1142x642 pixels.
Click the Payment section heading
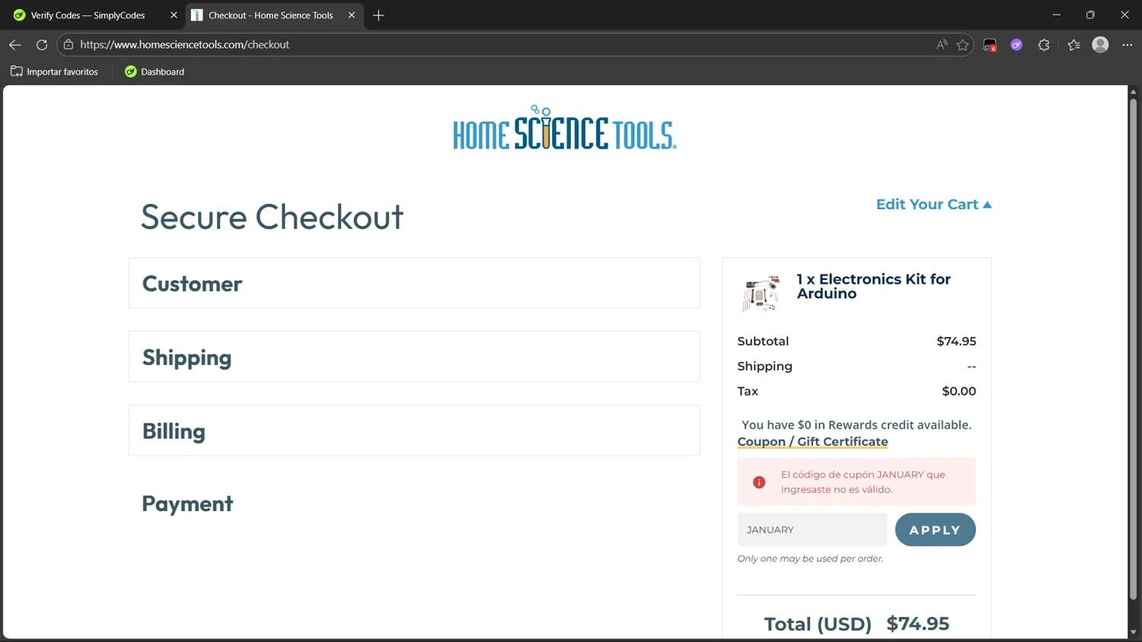187,504
